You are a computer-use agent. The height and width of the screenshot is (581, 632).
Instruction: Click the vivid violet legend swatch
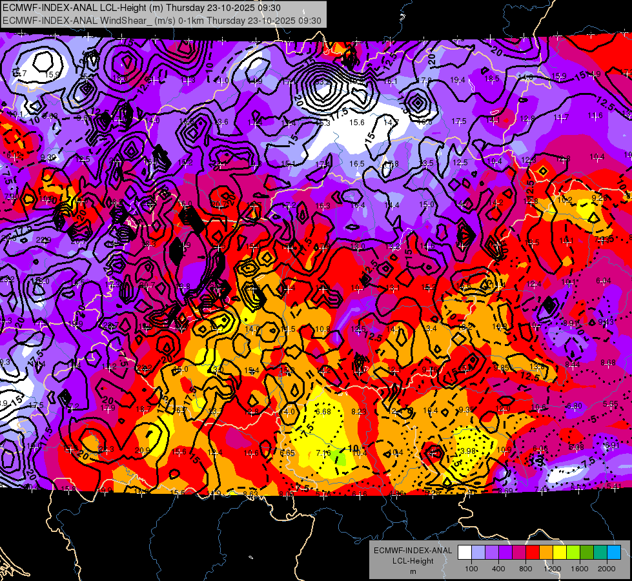click(x=505, y=553)
